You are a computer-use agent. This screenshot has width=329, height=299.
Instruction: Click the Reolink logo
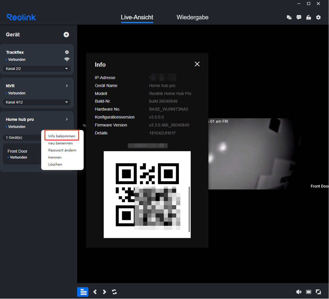(x=21, y=17)
